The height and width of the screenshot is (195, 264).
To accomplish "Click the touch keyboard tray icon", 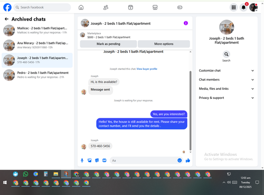I will coord(234,182).
